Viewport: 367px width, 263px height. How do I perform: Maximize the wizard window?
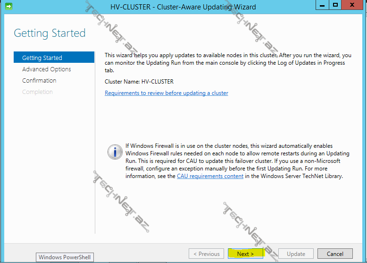[335, 5]
